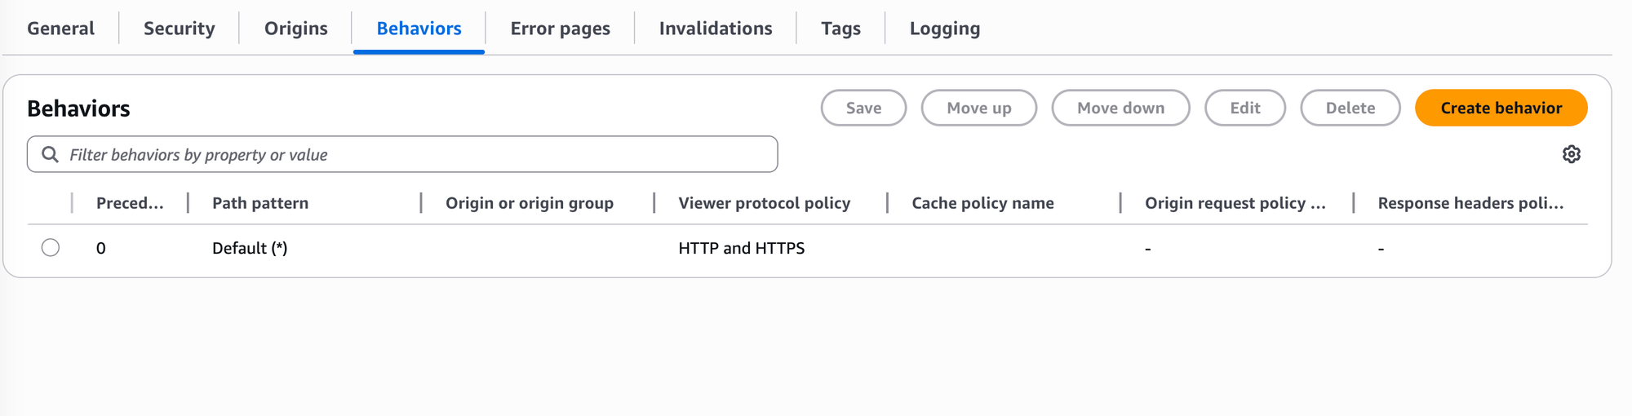The width and height of the screenshot is (1632, 416).
Task: Switch to the Invalidations tab
Action: (x=716, y=29)
